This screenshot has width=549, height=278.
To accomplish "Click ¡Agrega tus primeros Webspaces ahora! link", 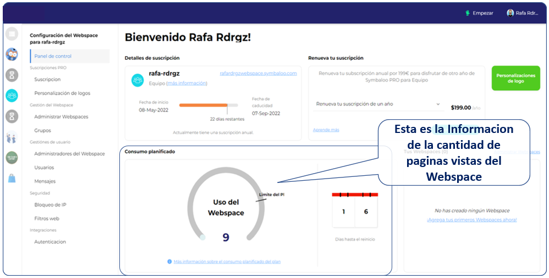I will coord(471,220).
